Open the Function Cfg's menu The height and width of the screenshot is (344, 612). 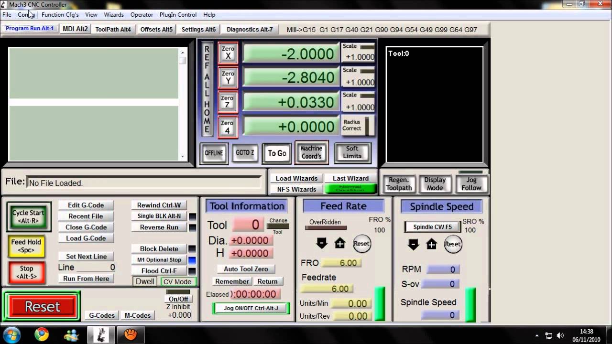click(60, 15)
